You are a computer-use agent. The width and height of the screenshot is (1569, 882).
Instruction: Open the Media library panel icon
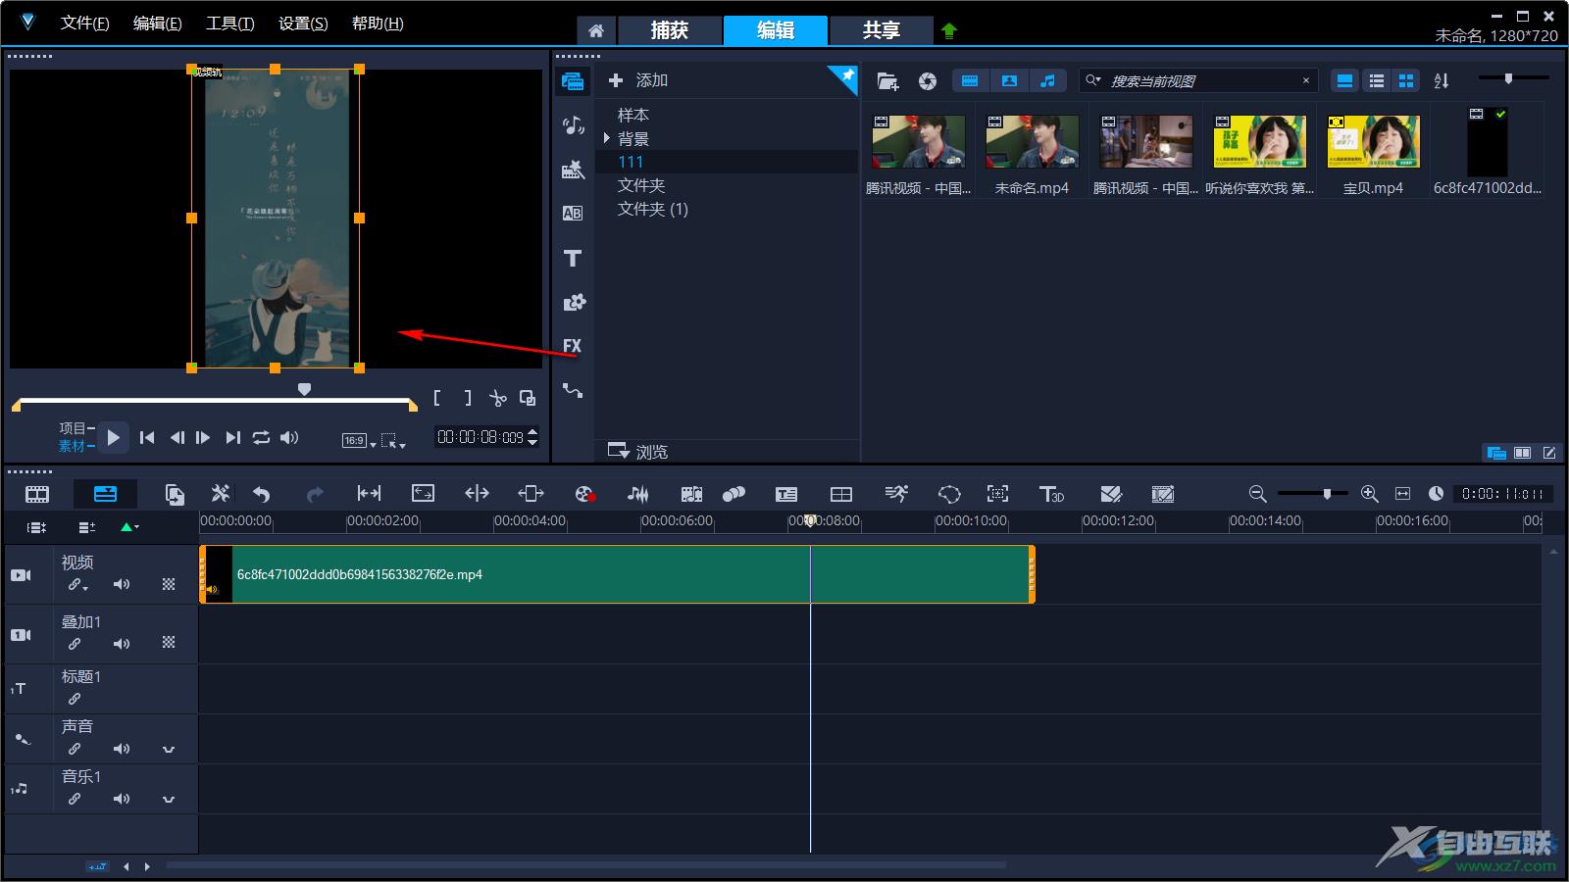pyautogui.click(x=573, y=81)
